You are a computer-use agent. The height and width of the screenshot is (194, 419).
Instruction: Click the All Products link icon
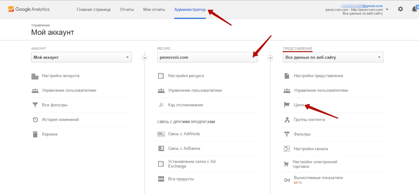click(x=161, y=179)
